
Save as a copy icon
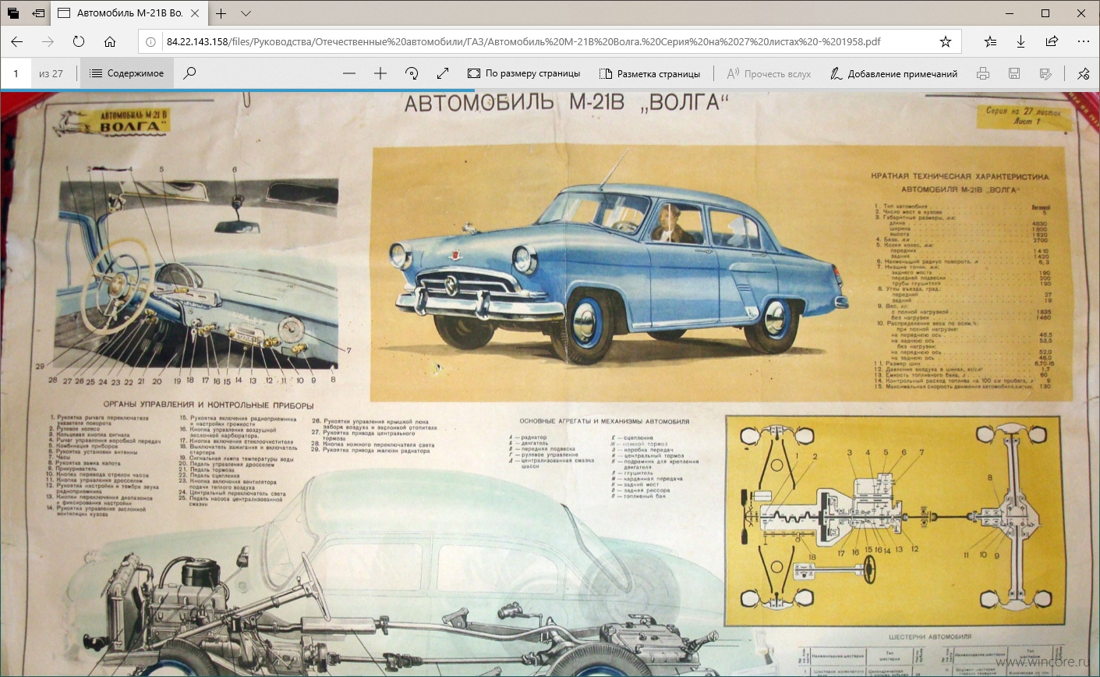tap(1045, 73)
